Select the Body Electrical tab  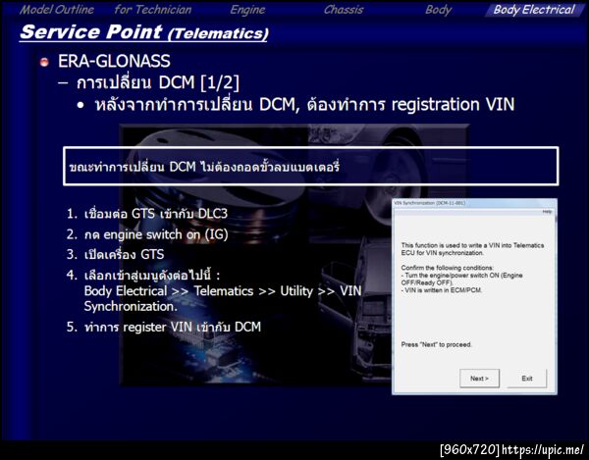(x=534, y=10)
